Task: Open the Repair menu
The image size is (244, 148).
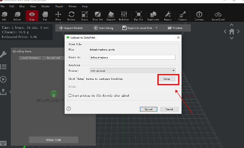Action: 59,6
